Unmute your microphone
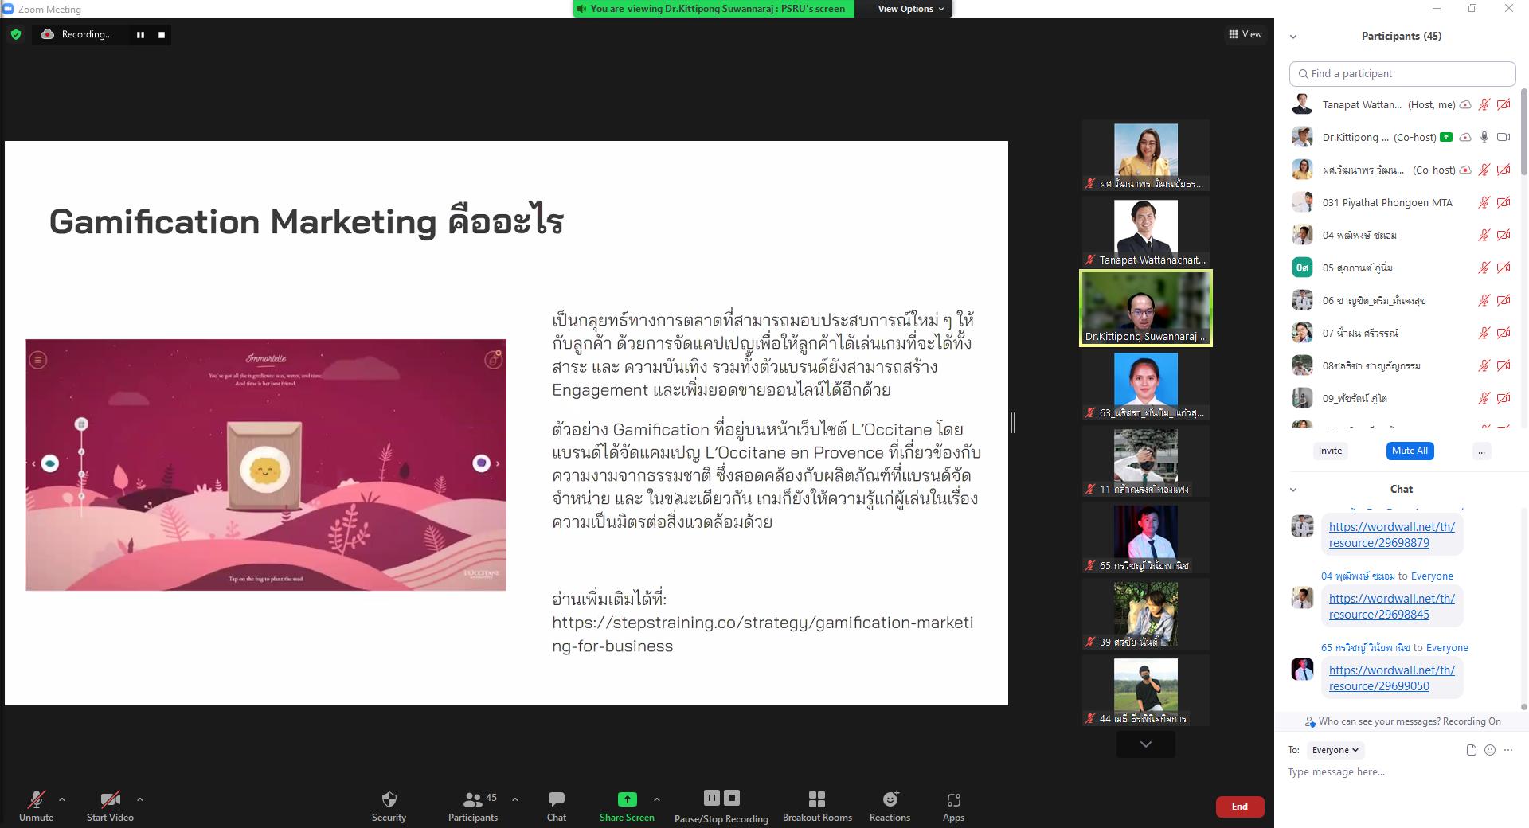 click(36, 806)
